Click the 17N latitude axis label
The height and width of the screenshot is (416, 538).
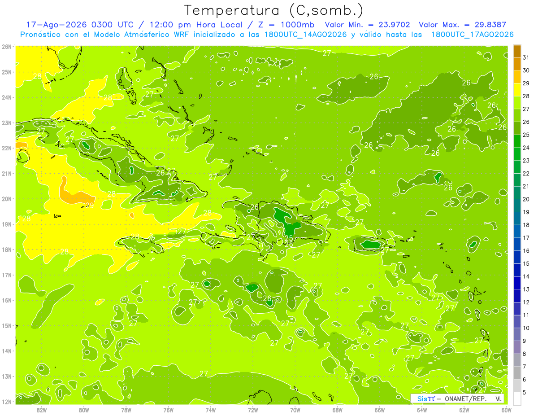tap(7, 275)
